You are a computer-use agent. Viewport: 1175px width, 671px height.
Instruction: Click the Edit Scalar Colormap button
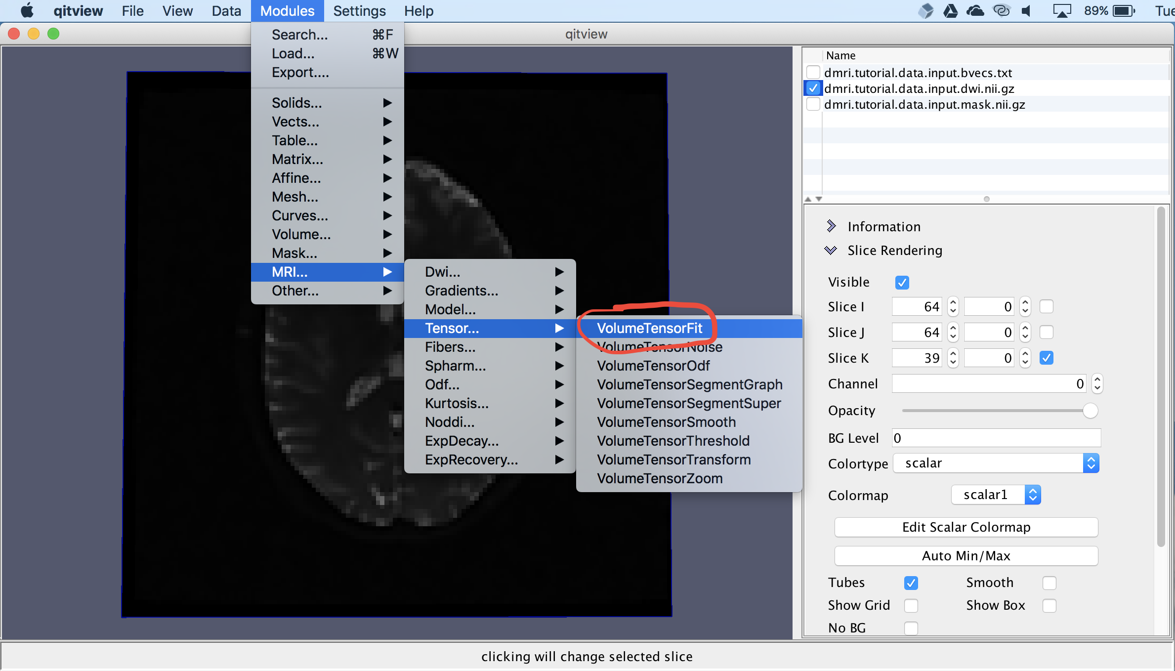point(966,527)
